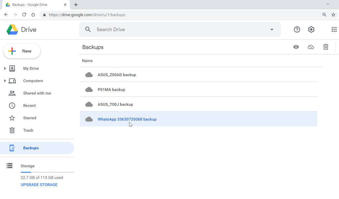This screenshot has height=199, width=339.
Task: Click cloud icon beside ASUS_T00J backup
Action: click(89, 105)
